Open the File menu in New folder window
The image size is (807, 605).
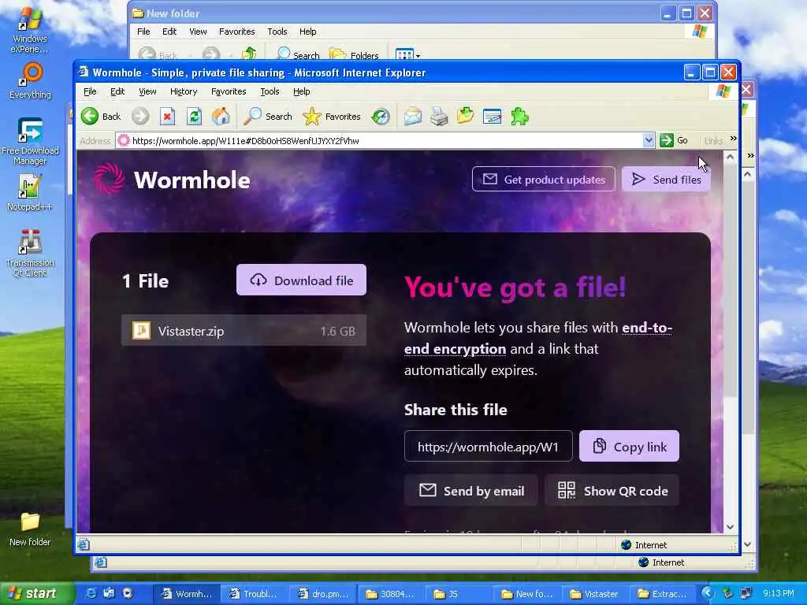(x=143, y=32)
